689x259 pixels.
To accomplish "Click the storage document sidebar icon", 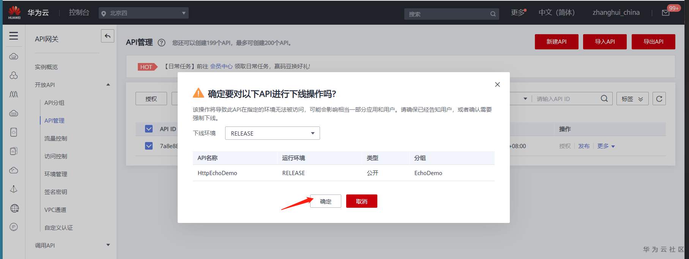I will [14, 132].
